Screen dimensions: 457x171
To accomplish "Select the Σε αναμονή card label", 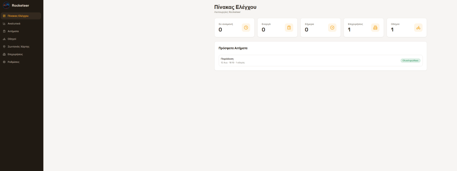I will (225, 24).
